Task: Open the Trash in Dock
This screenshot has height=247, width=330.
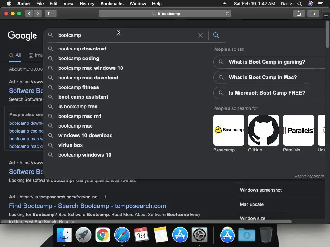Action: tap(266, 235)
